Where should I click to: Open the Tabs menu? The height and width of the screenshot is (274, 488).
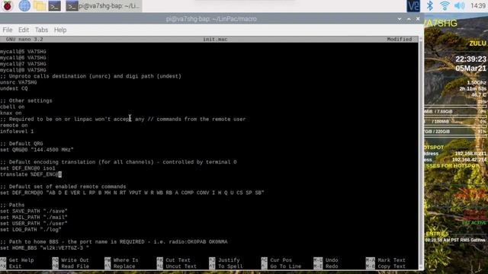pos(41,30)
